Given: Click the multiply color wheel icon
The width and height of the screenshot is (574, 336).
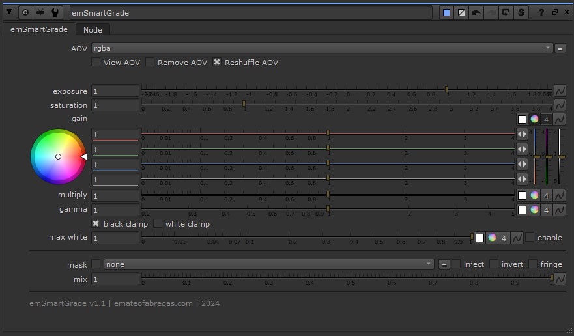Looking at the screenshot, I should [x=534, y=195].
